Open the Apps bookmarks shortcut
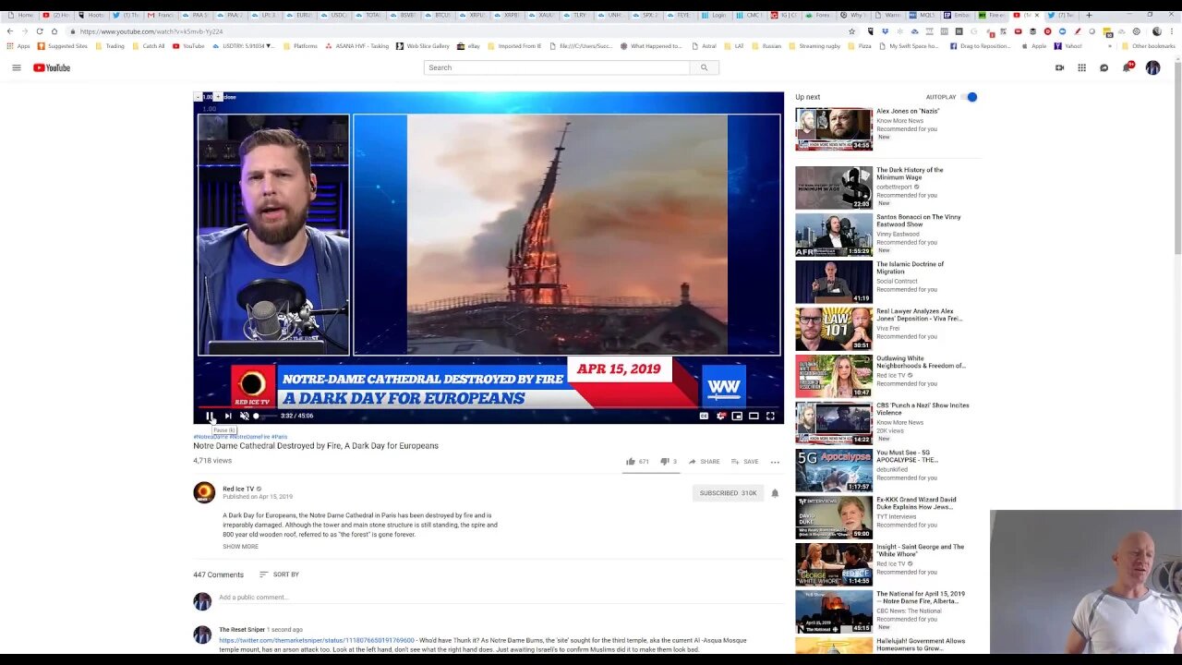 (18, 46)
